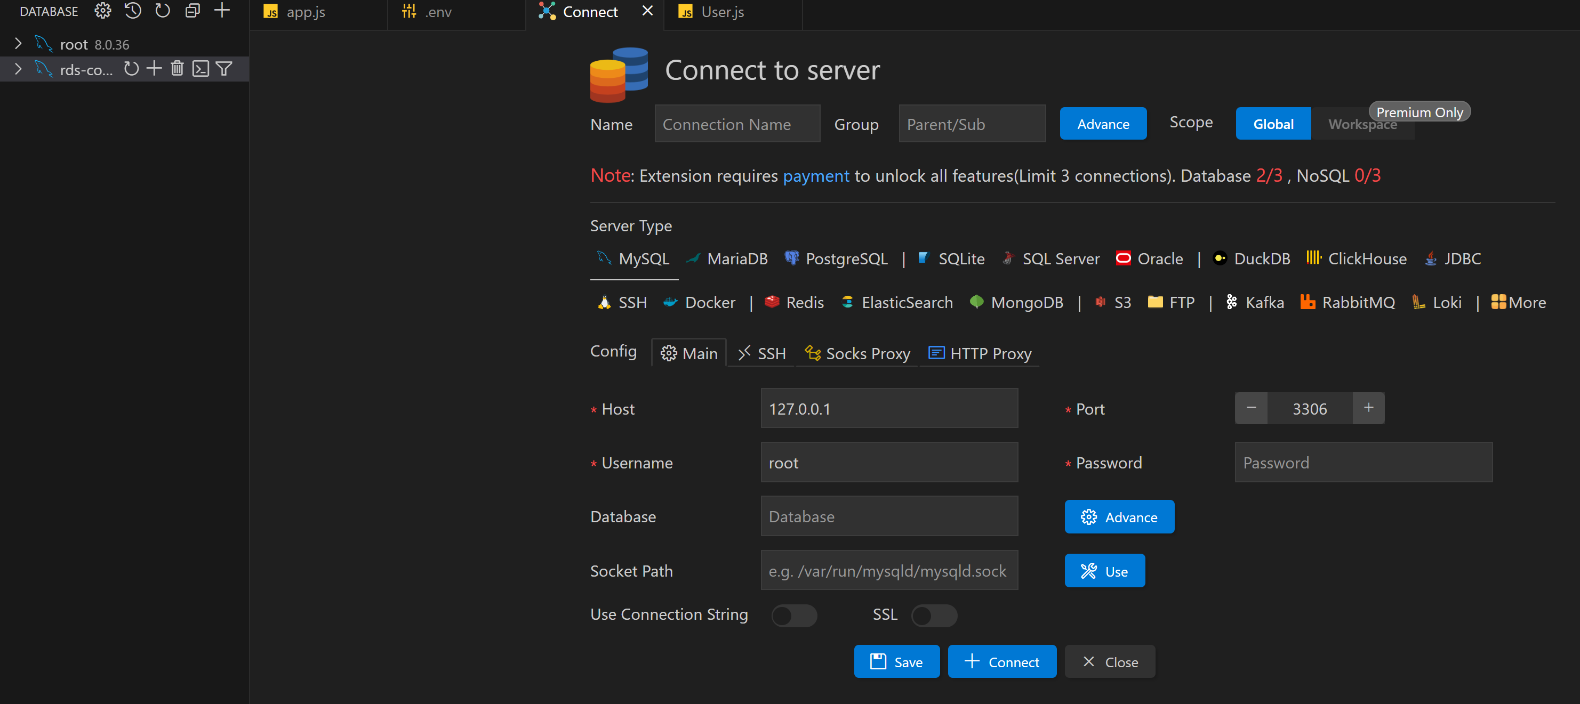Refresh the database explorer panel
This screenshot has width=1580, height=704.
163,11
